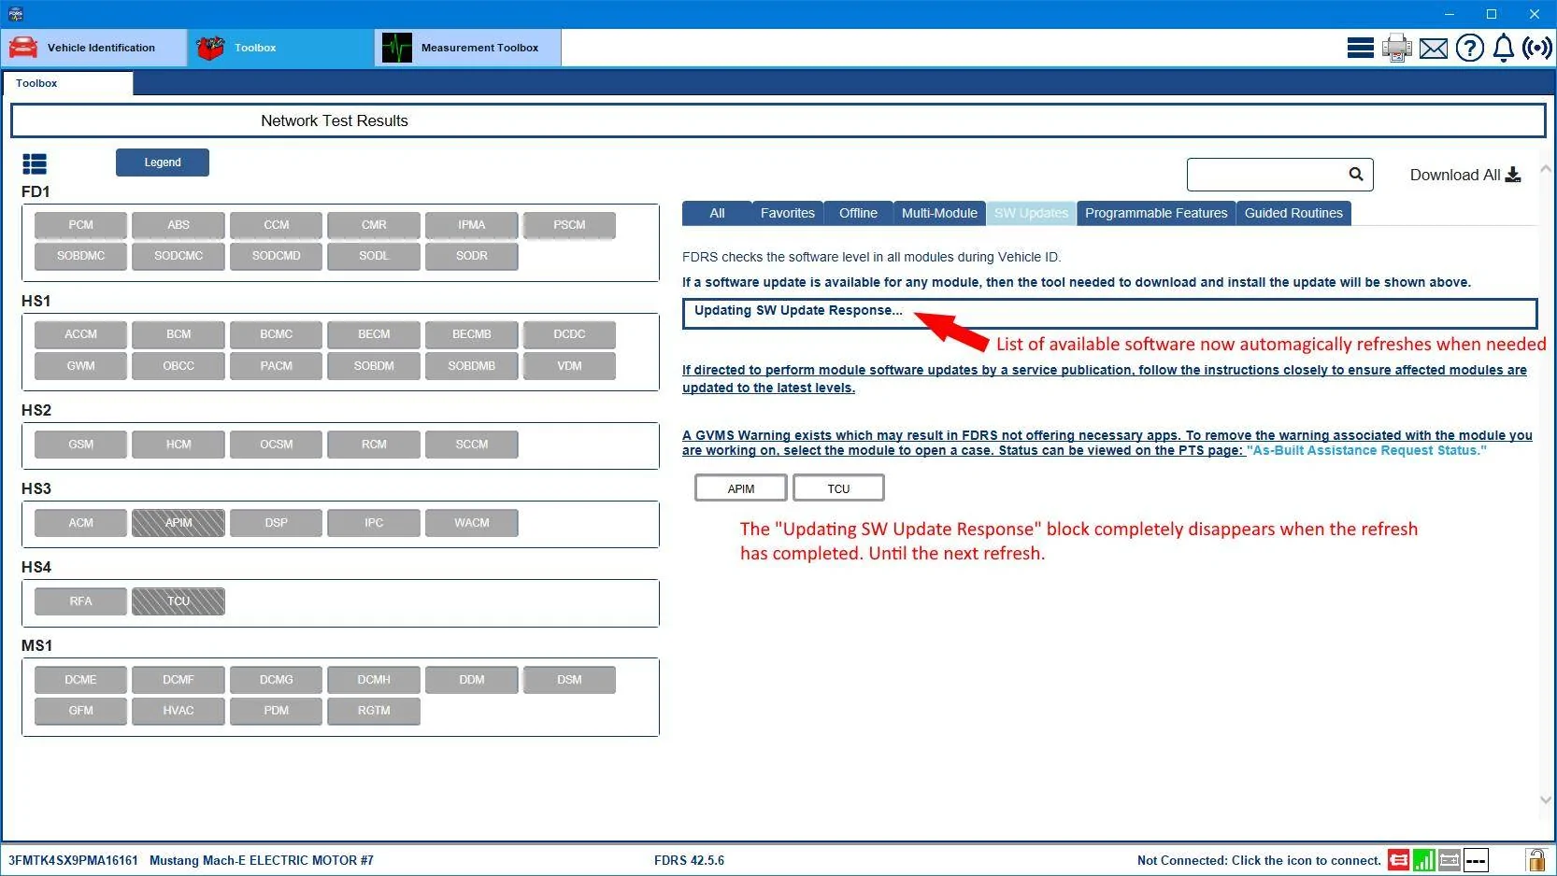Select the hatched APIM module in HS3
Screen dimensions: 1557x876
tap(179, 523)
